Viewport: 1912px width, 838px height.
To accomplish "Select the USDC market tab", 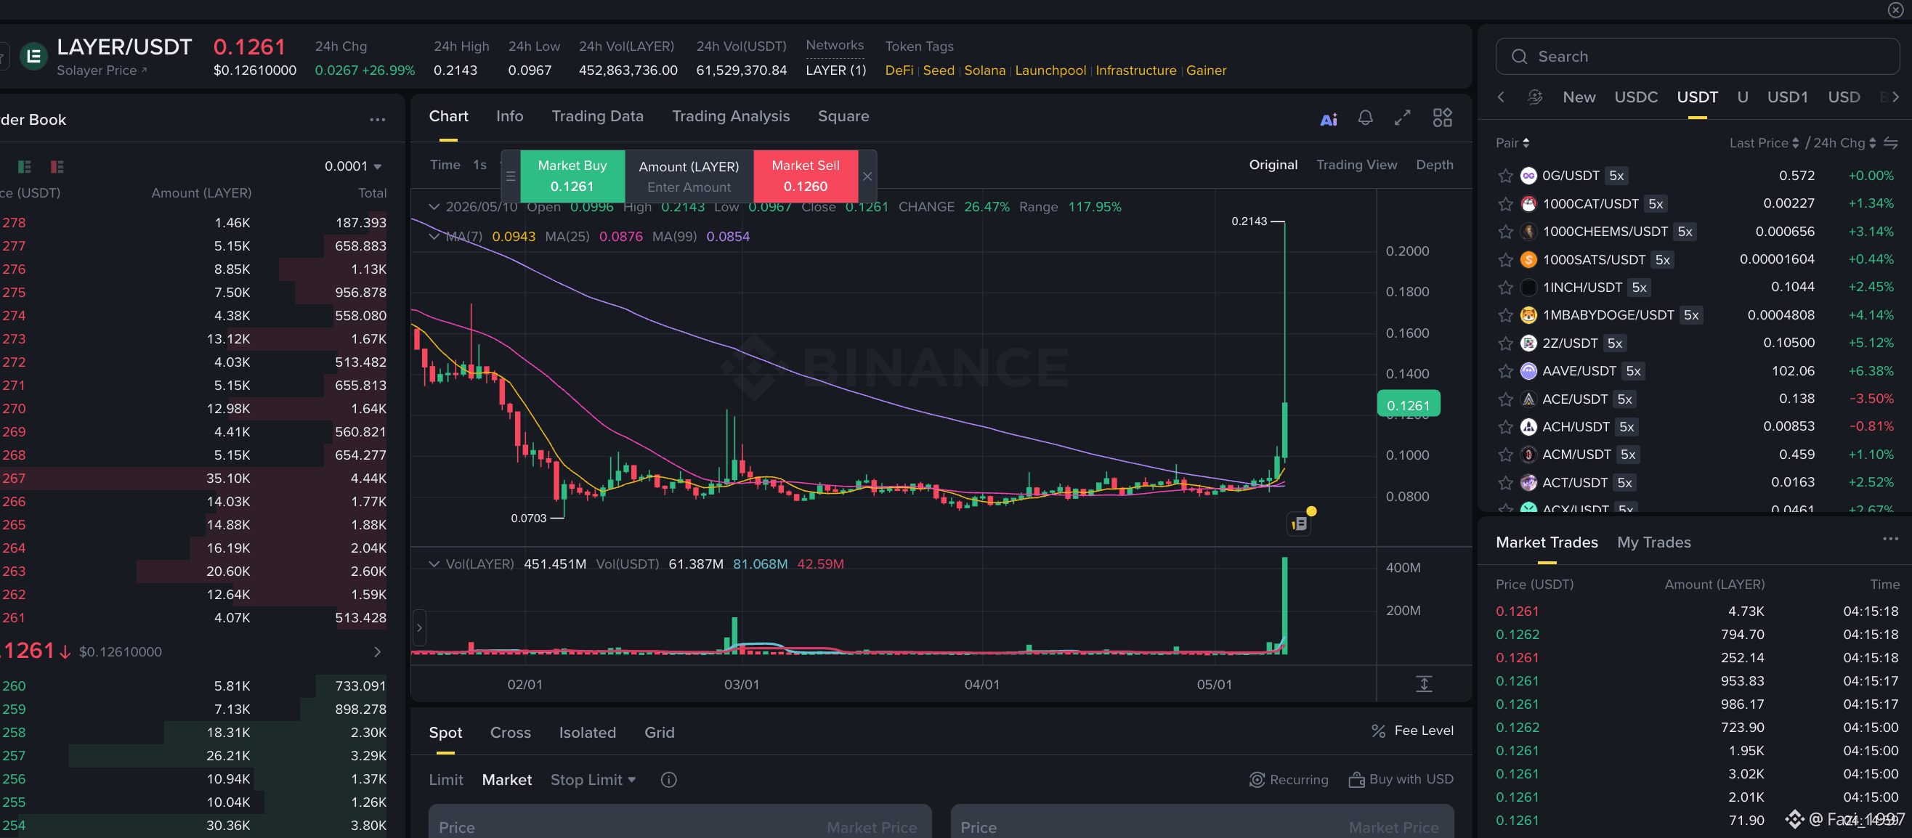I will 1636,97.
